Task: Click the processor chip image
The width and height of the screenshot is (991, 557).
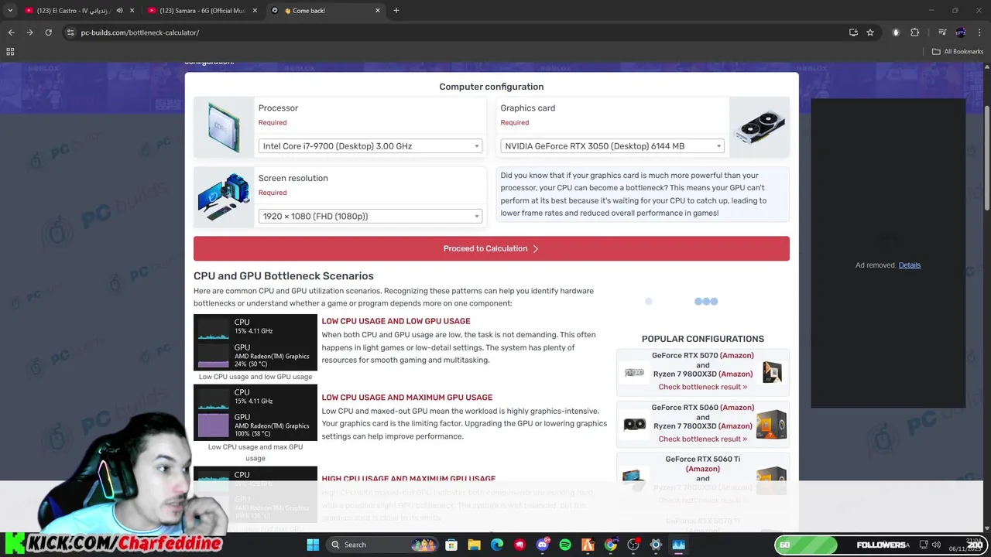Action: pos(224,128)
